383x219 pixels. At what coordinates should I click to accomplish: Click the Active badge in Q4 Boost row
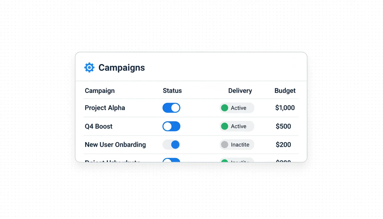[x=237, y=126]
